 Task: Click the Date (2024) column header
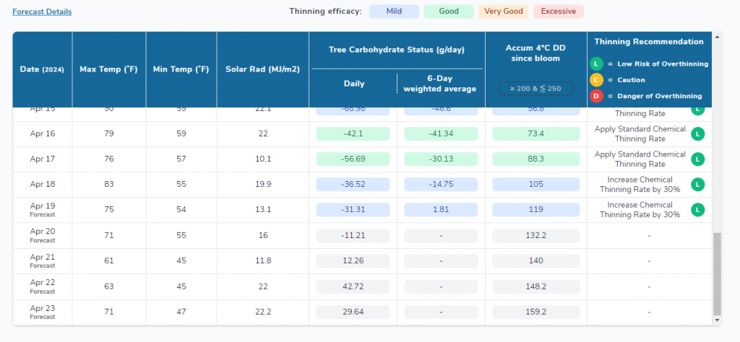click(42, 69)
